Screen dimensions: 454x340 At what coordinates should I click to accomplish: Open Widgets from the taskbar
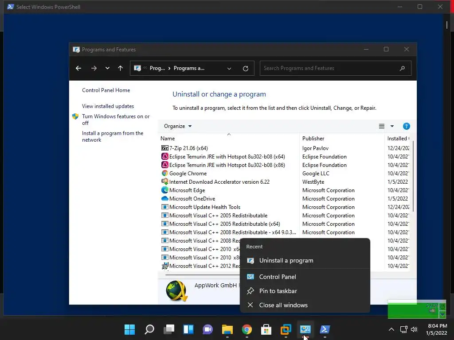point(188,329)
